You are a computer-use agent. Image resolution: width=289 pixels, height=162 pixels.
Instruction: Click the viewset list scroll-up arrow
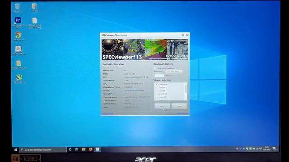(x=186, y=84)
